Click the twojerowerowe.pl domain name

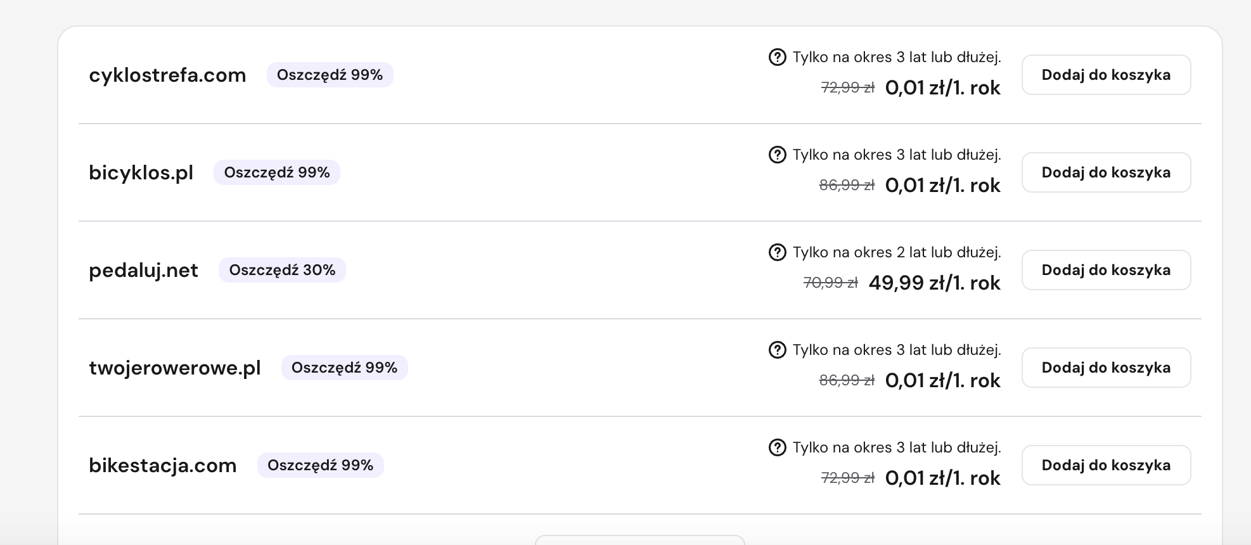point(175,368)
